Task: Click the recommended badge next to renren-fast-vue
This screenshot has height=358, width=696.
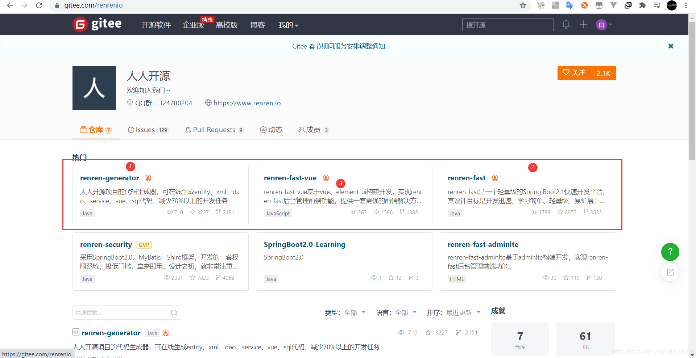Action: pyautogui.click(x=326, y=178)
